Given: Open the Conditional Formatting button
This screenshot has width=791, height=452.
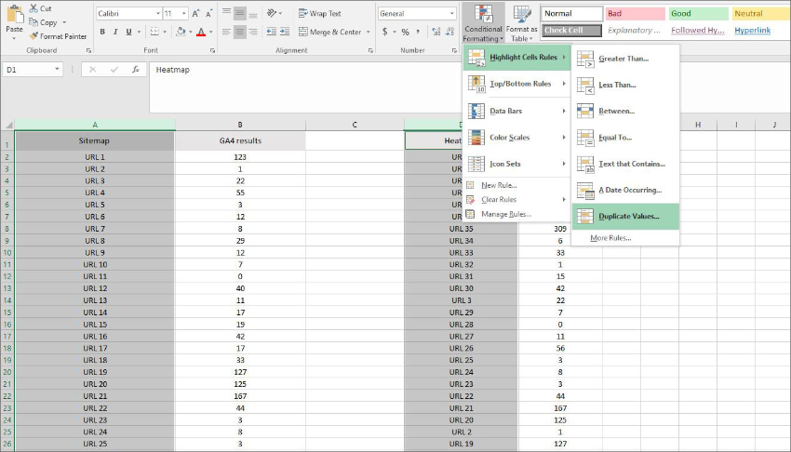Looking at the screenshot, I should point(483,23).
